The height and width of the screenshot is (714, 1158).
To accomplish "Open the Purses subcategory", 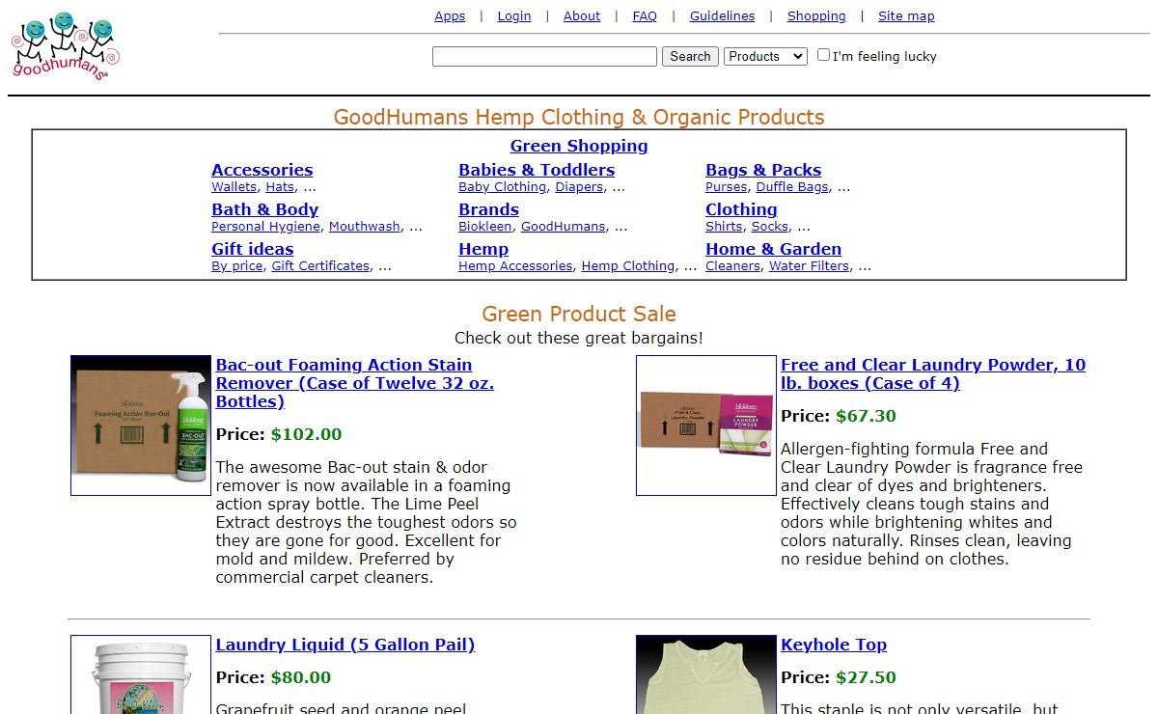I will (x=727, y=187).
